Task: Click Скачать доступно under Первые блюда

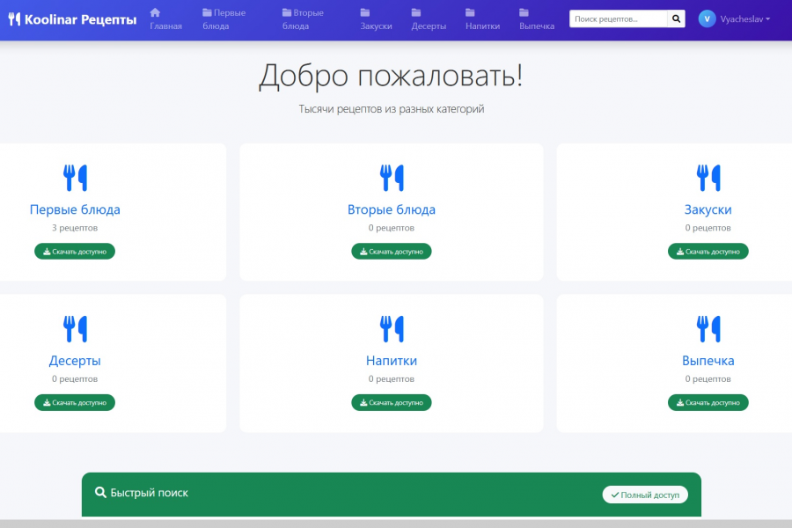Action: (x=75, y=251)
